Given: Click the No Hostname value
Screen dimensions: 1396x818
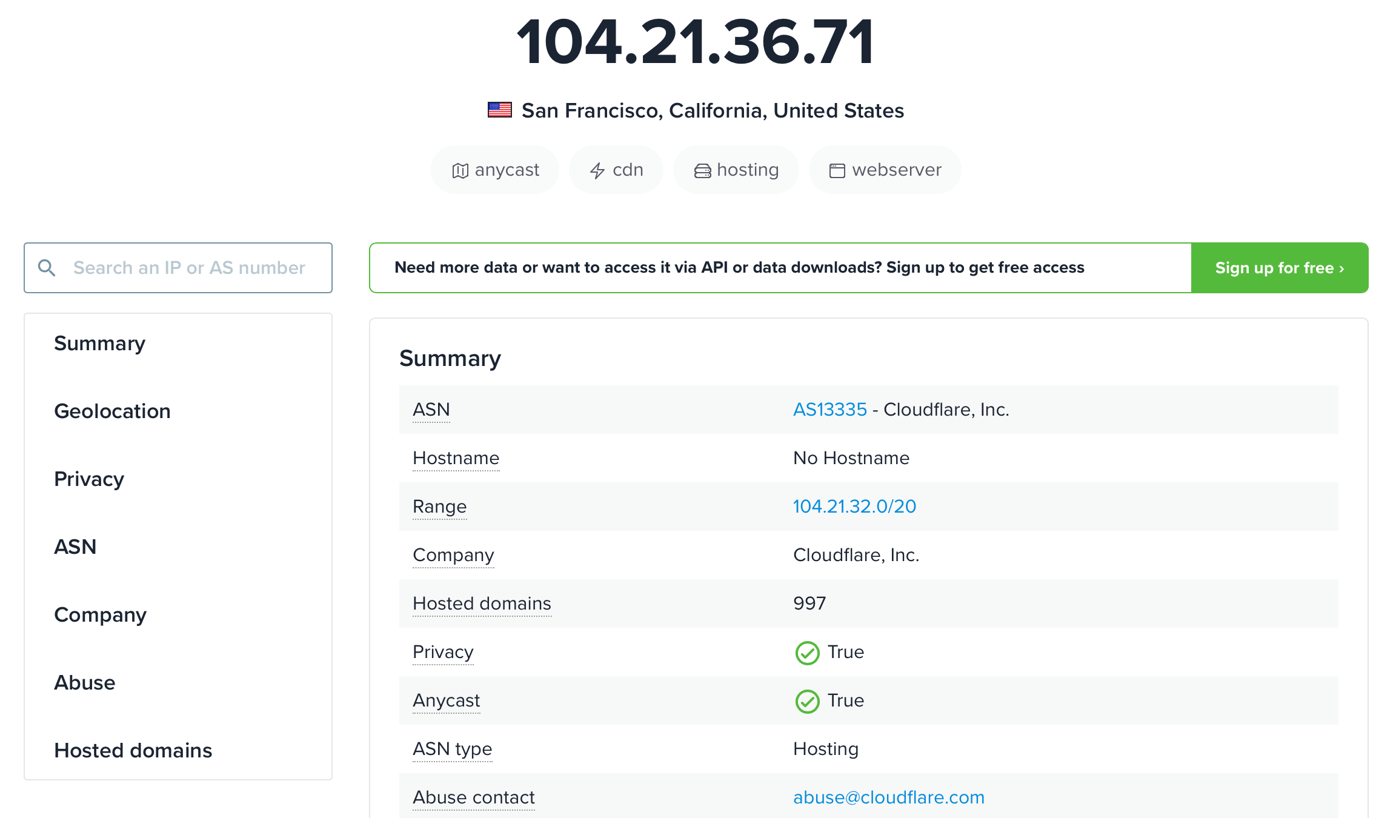Looking at the screenshot, I should point(851,458).
